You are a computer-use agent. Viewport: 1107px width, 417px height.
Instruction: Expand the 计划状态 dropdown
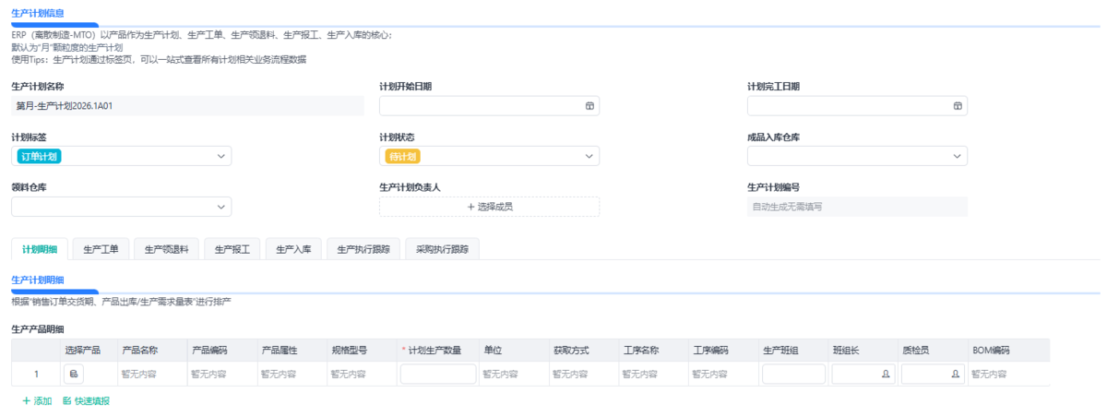coord(589,157)
